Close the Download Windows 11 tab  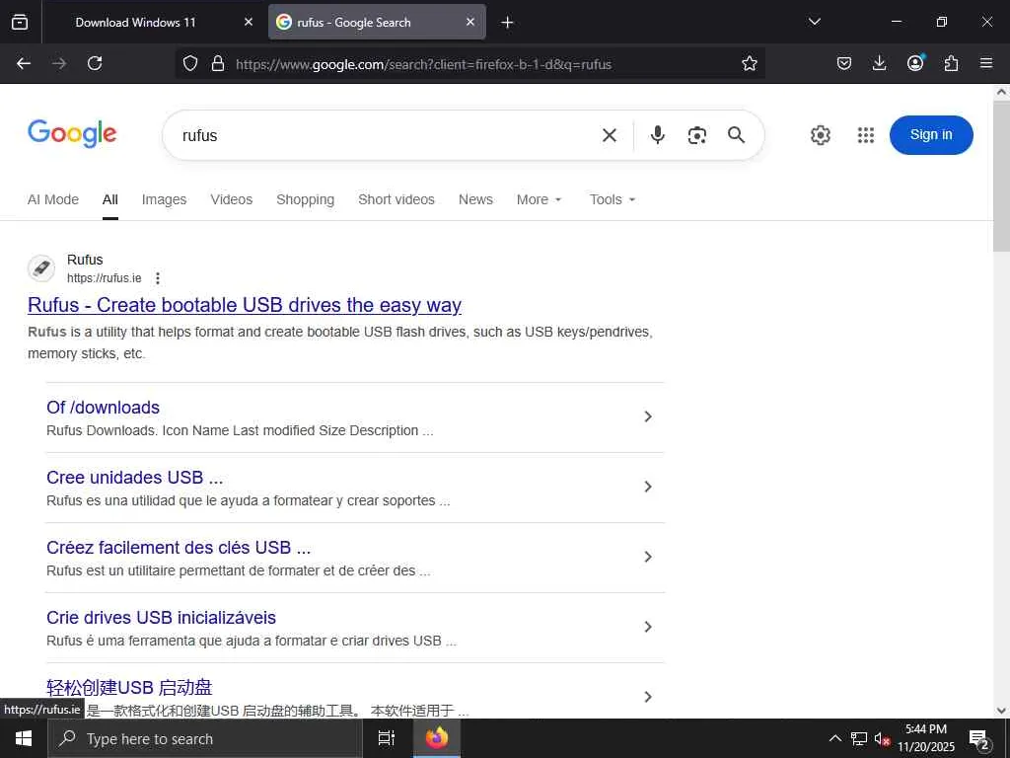[249, 22]
